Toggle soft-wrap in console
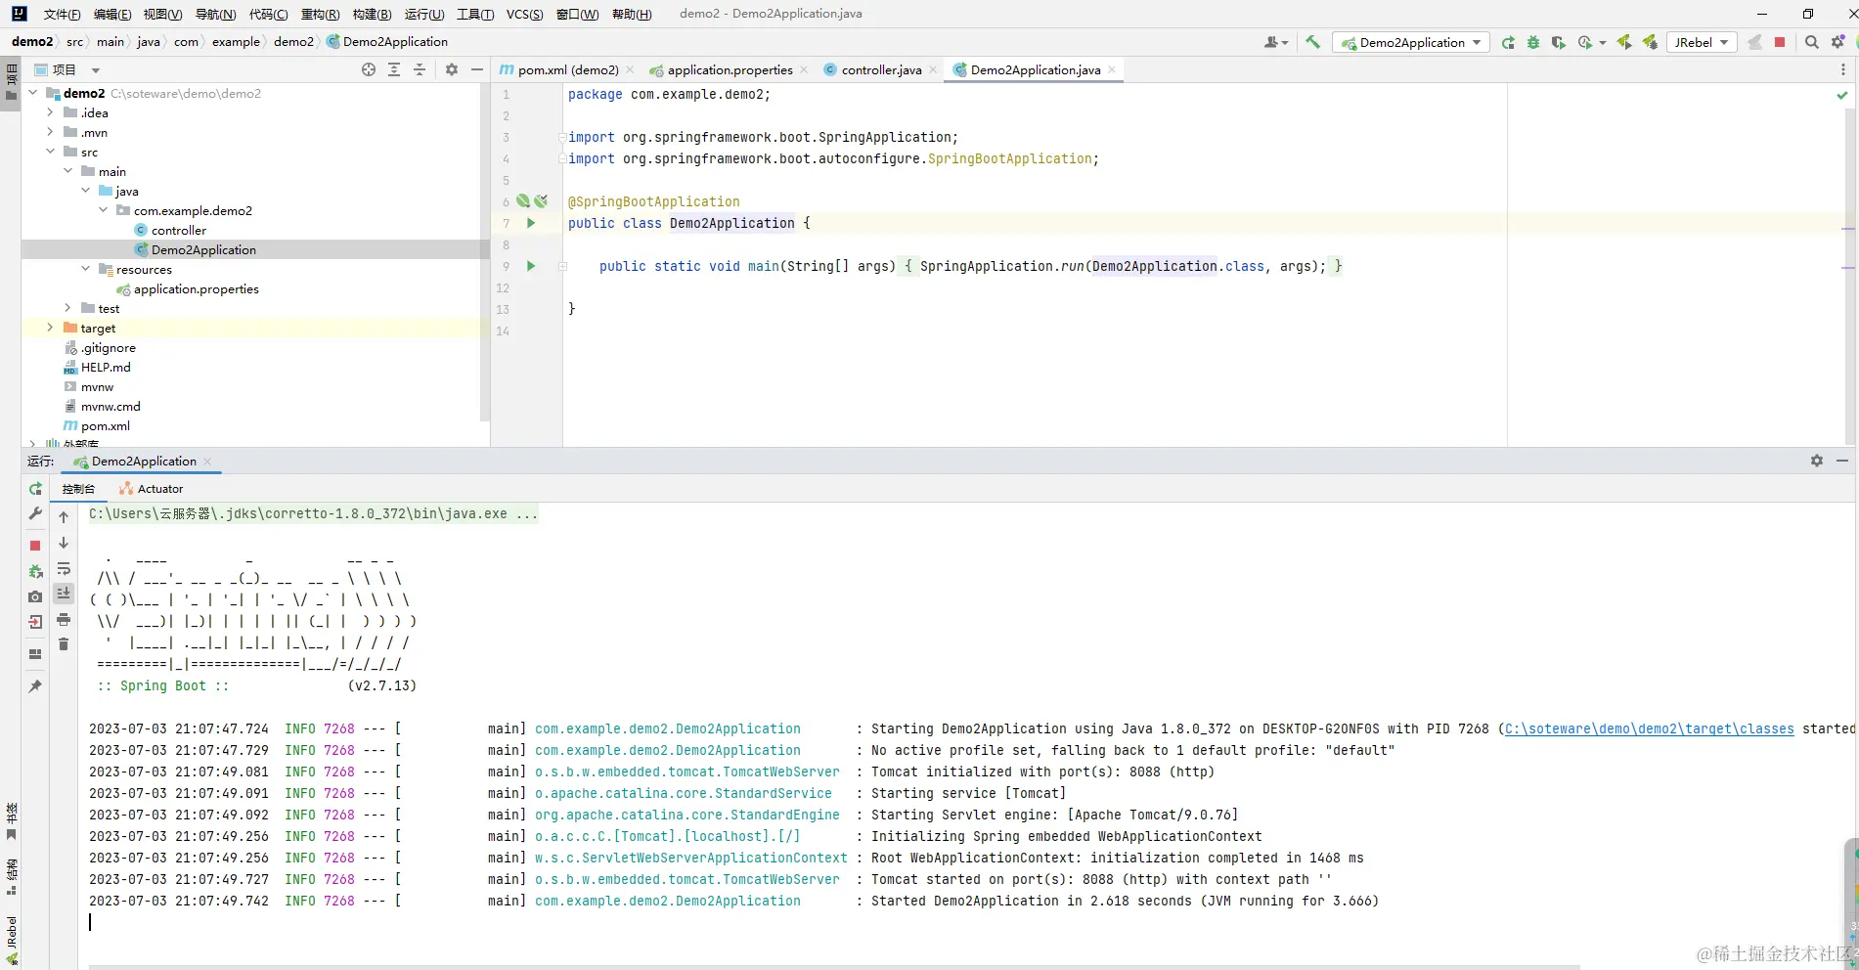This screenshot has width=1859, height=970. [x=64, y=568]
